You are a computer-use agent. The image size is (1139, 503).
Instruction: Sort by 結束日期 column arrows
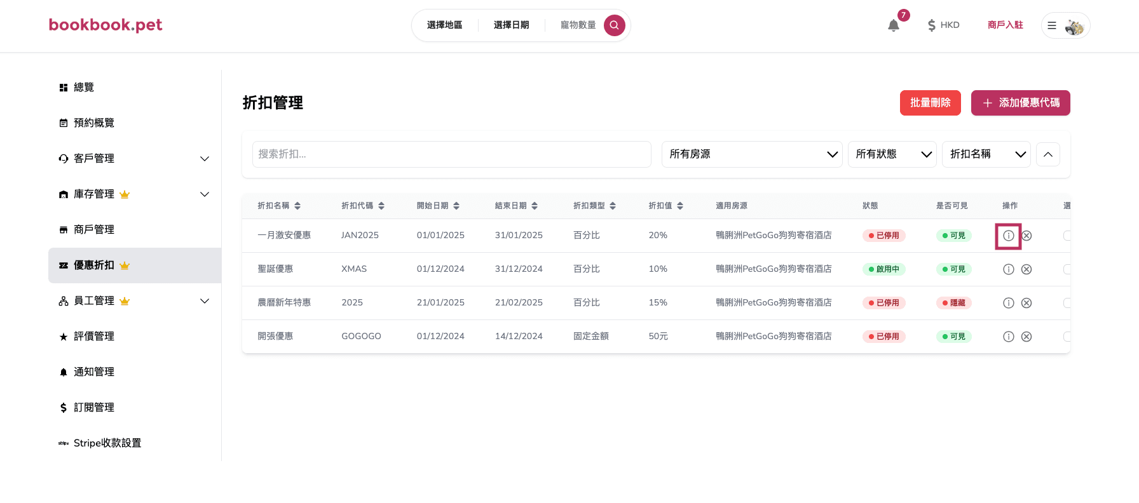click(535, 206)
